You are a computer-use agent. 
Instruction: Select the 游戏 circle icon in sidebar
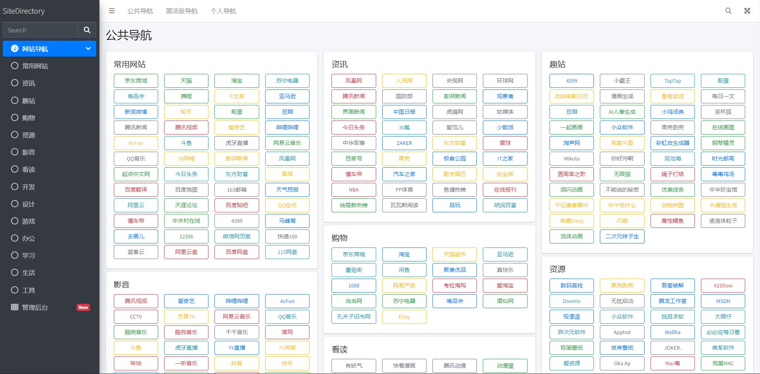[x=15, y=221]
